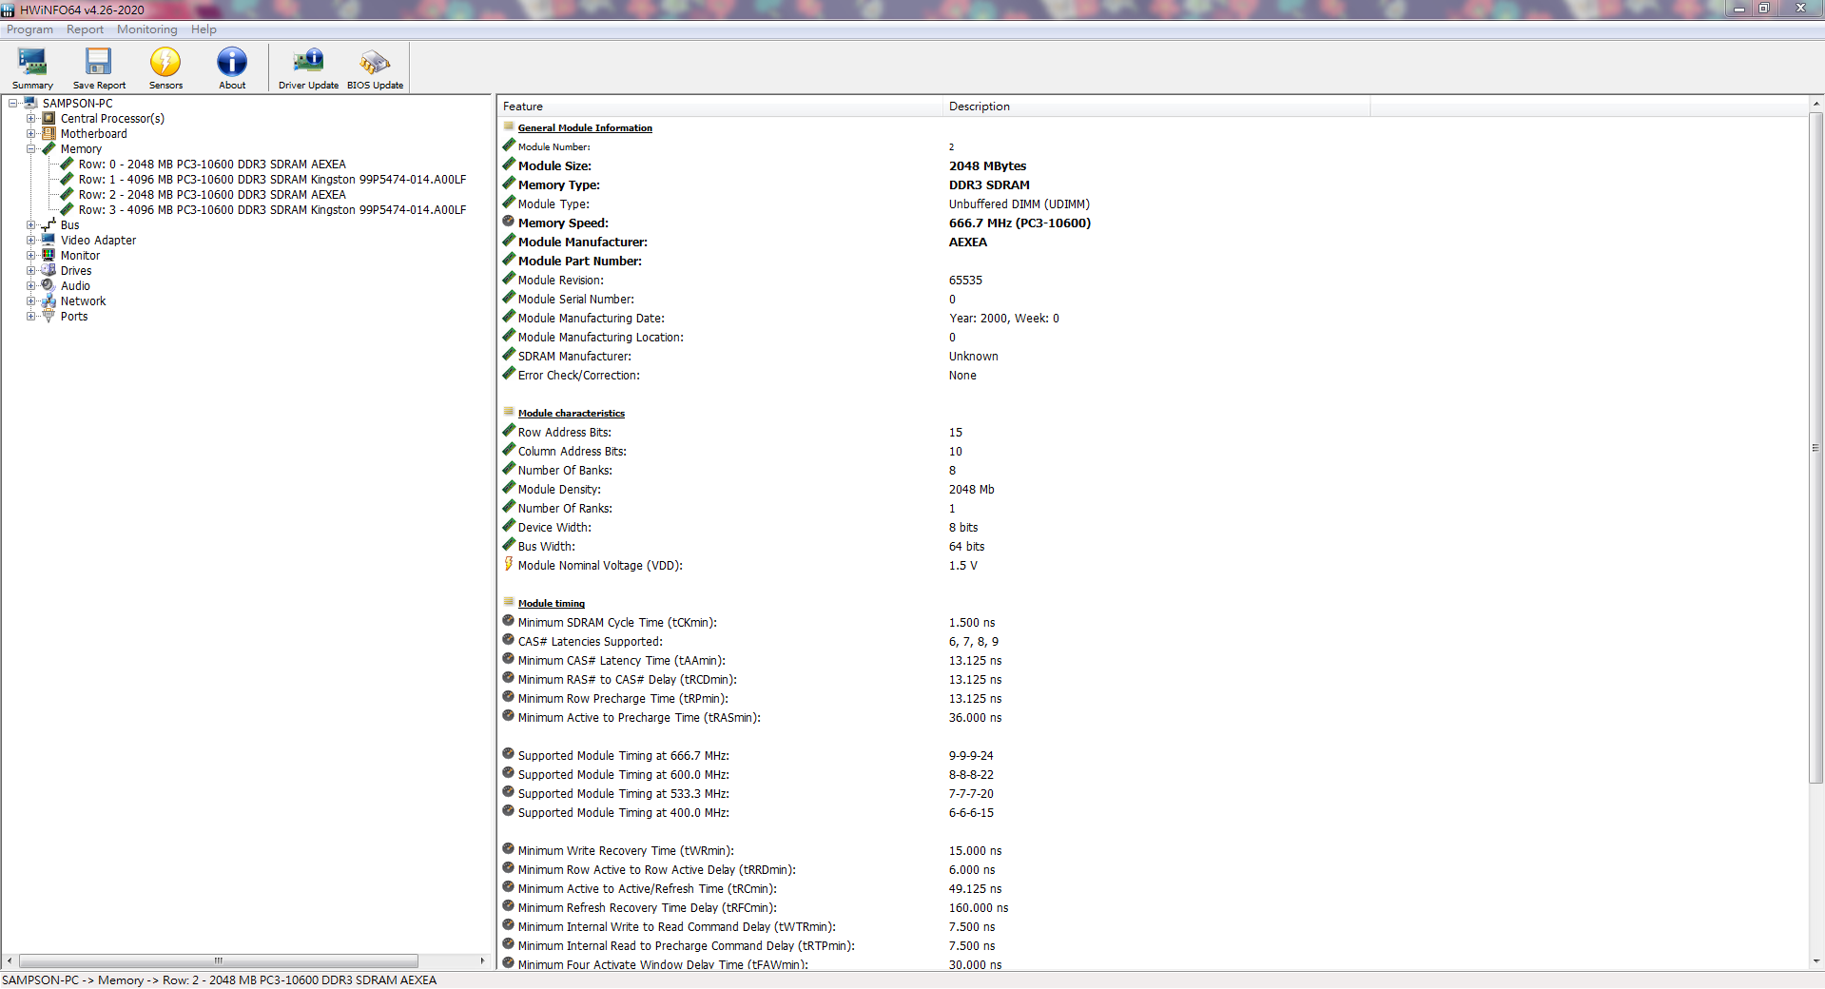Select the Network tree node
The width and height of the screenshot is (1825, 989).
coord(83,301)
